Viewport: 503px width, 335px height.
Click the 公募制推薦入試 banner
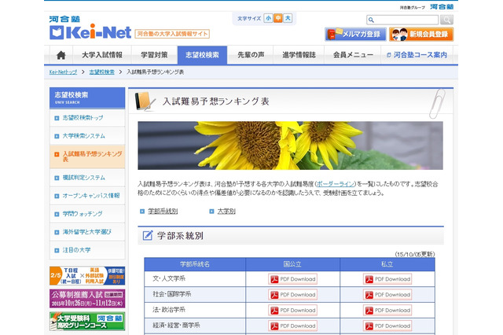87,298
